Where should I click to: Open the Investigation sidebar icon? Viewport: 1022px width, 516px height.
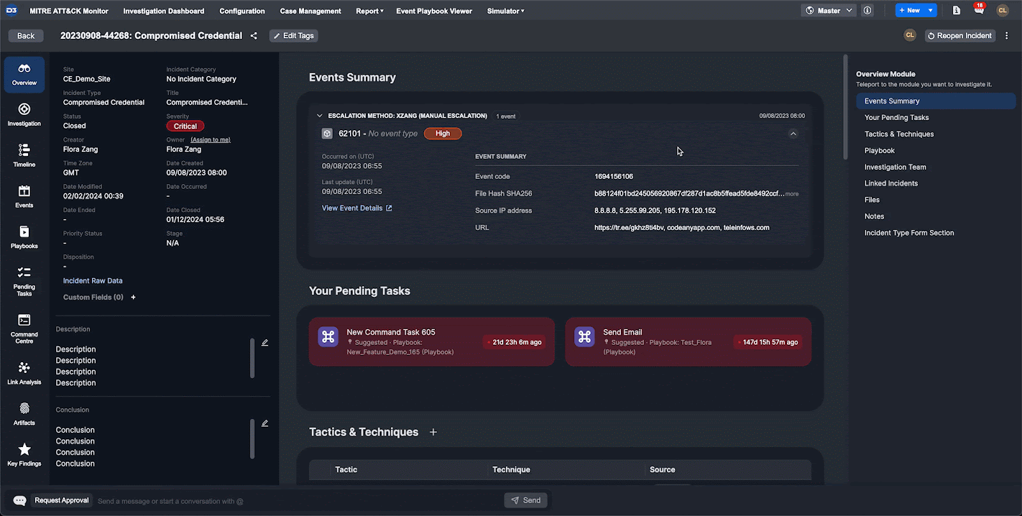(x=24, y=115)
